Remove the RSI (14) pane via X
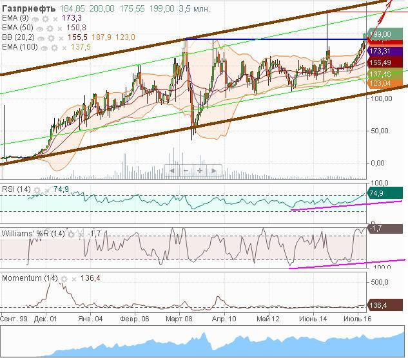This screenshot has width=408, height=358. point(47,191)
